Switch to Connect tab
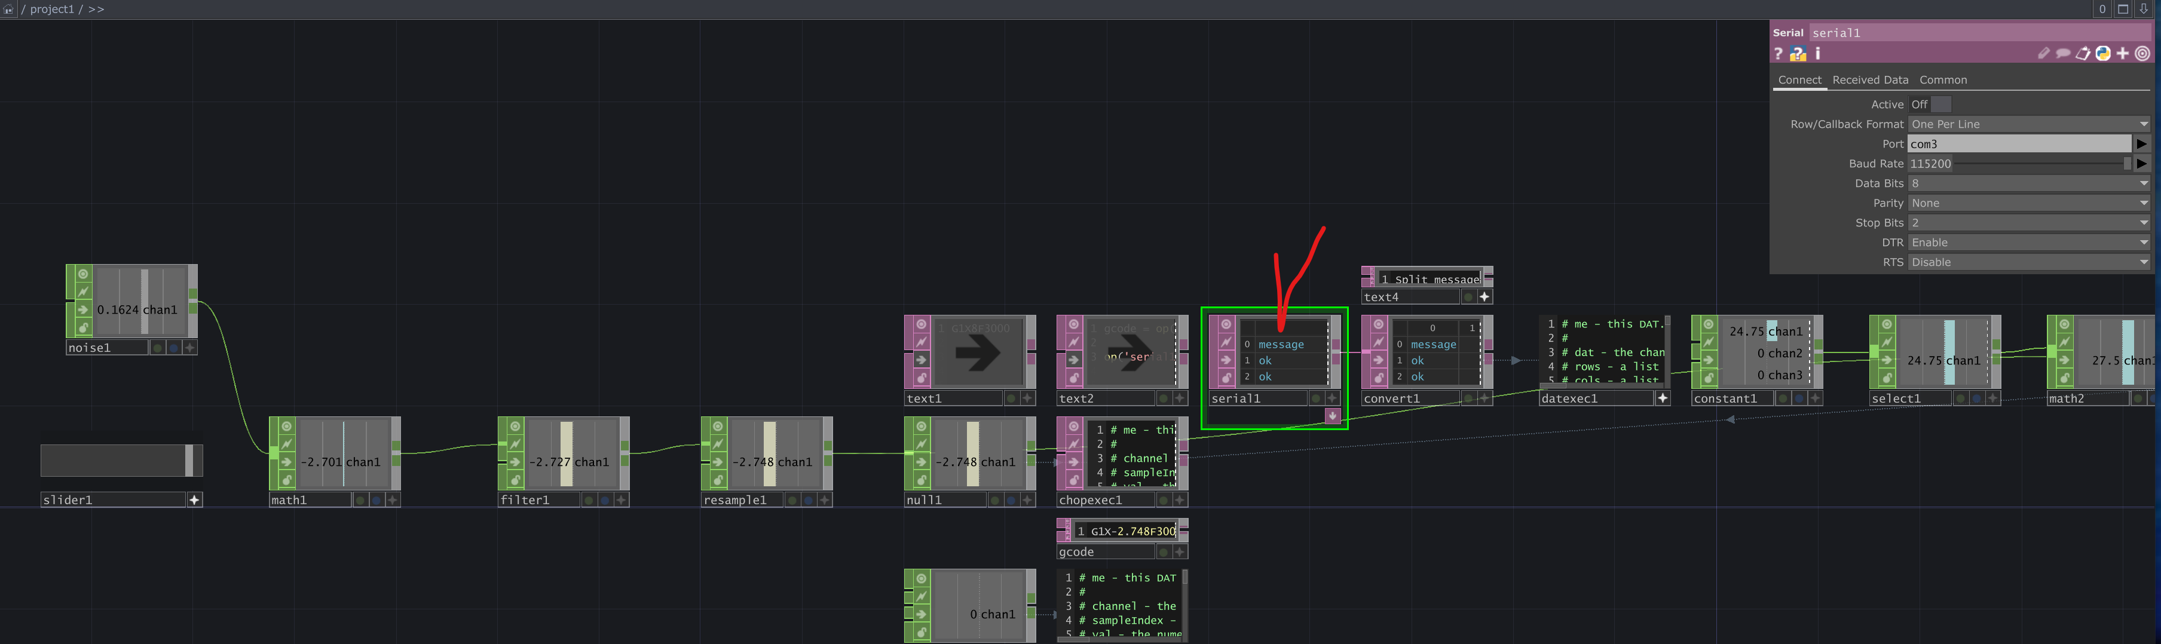Screen dimensions: 2161x644 (1799, 79)
